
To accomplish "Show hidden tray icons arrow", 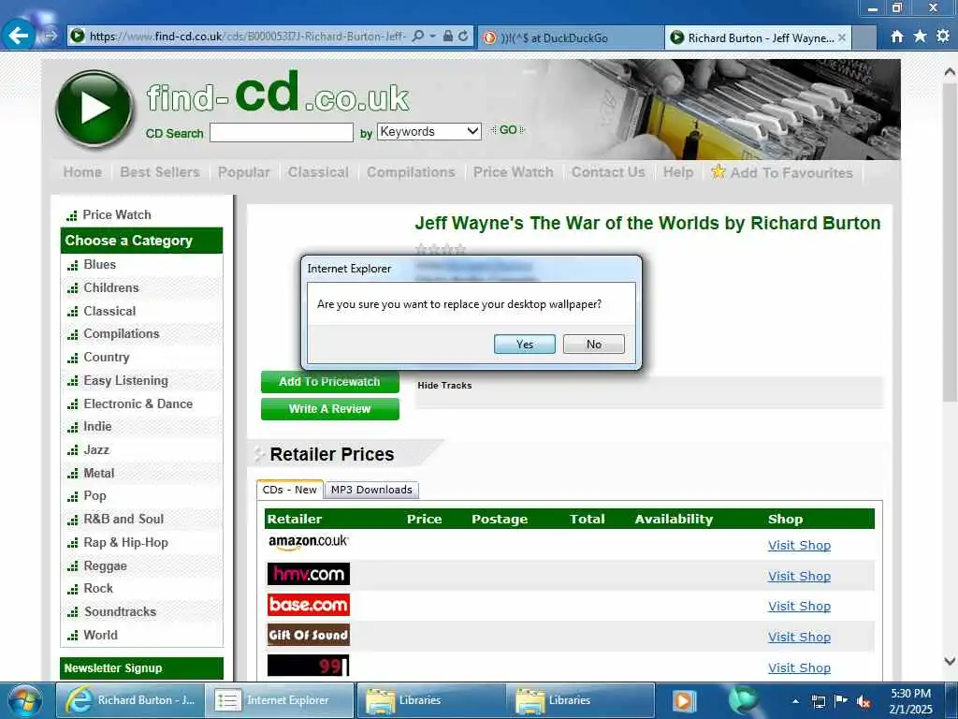I will pos(795,701).
